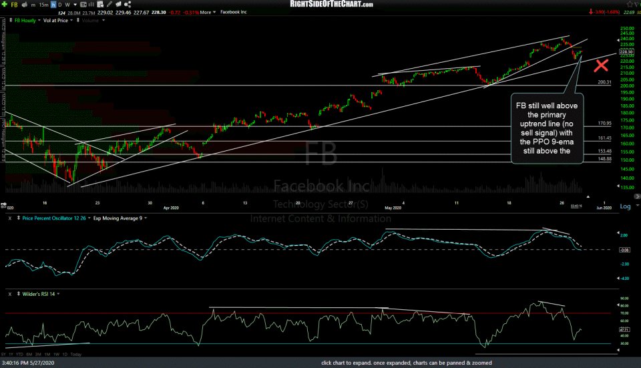Select the pencil drawing tool

[x=110, y=5]
